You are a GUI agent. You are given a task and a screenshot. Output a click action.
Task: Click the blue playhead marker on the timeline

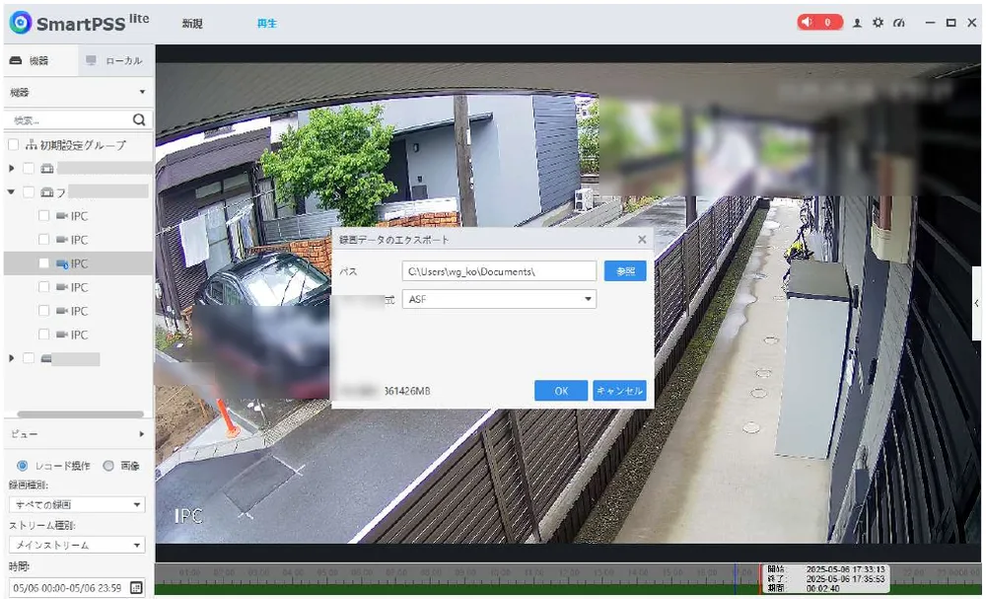[x=736, y=577]
